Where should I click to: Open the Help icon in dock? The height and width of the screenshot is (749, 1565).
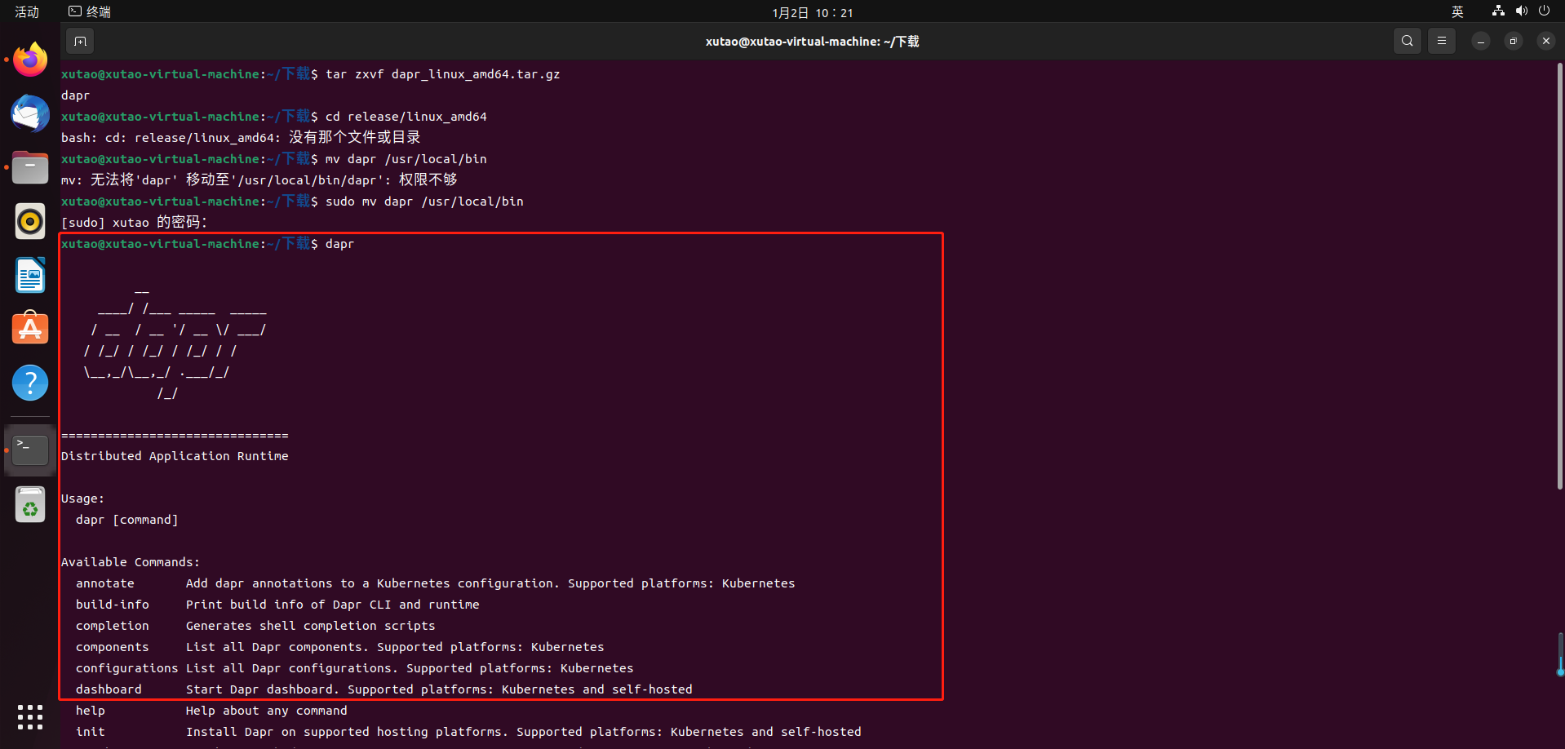coord(30,383)
